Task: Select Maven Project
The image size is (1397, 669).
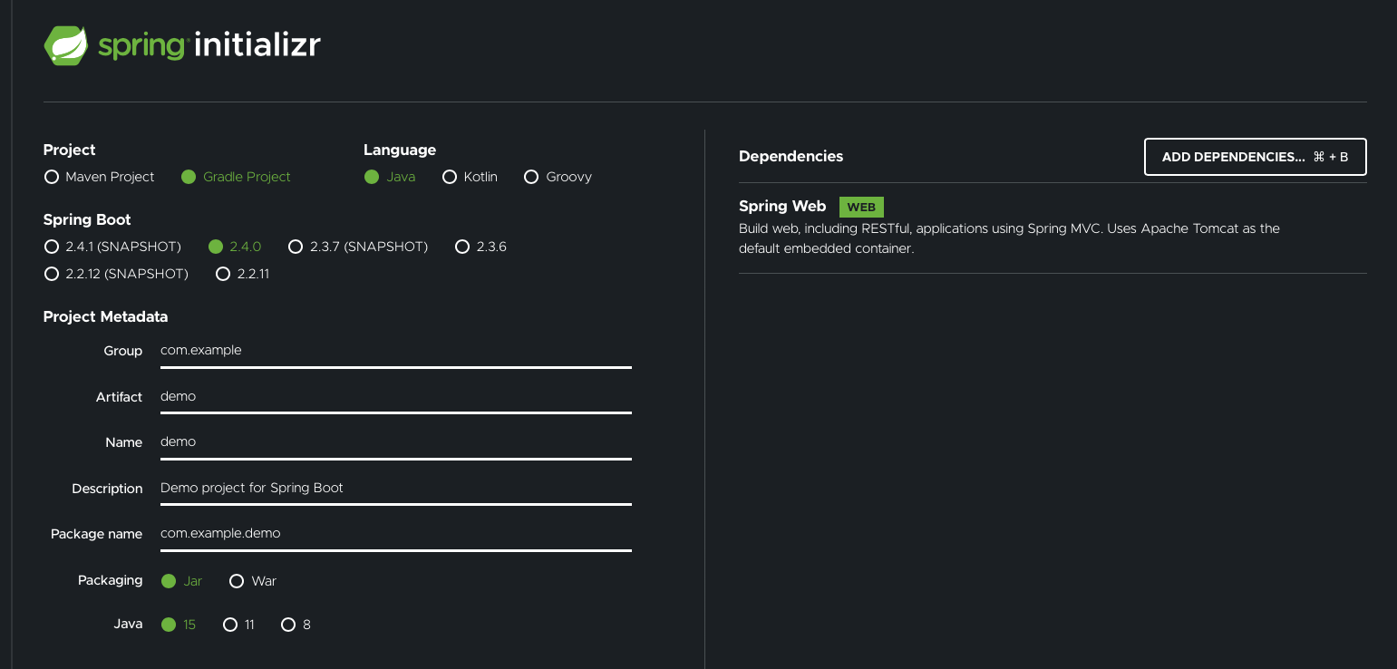Action: point(52,177)
